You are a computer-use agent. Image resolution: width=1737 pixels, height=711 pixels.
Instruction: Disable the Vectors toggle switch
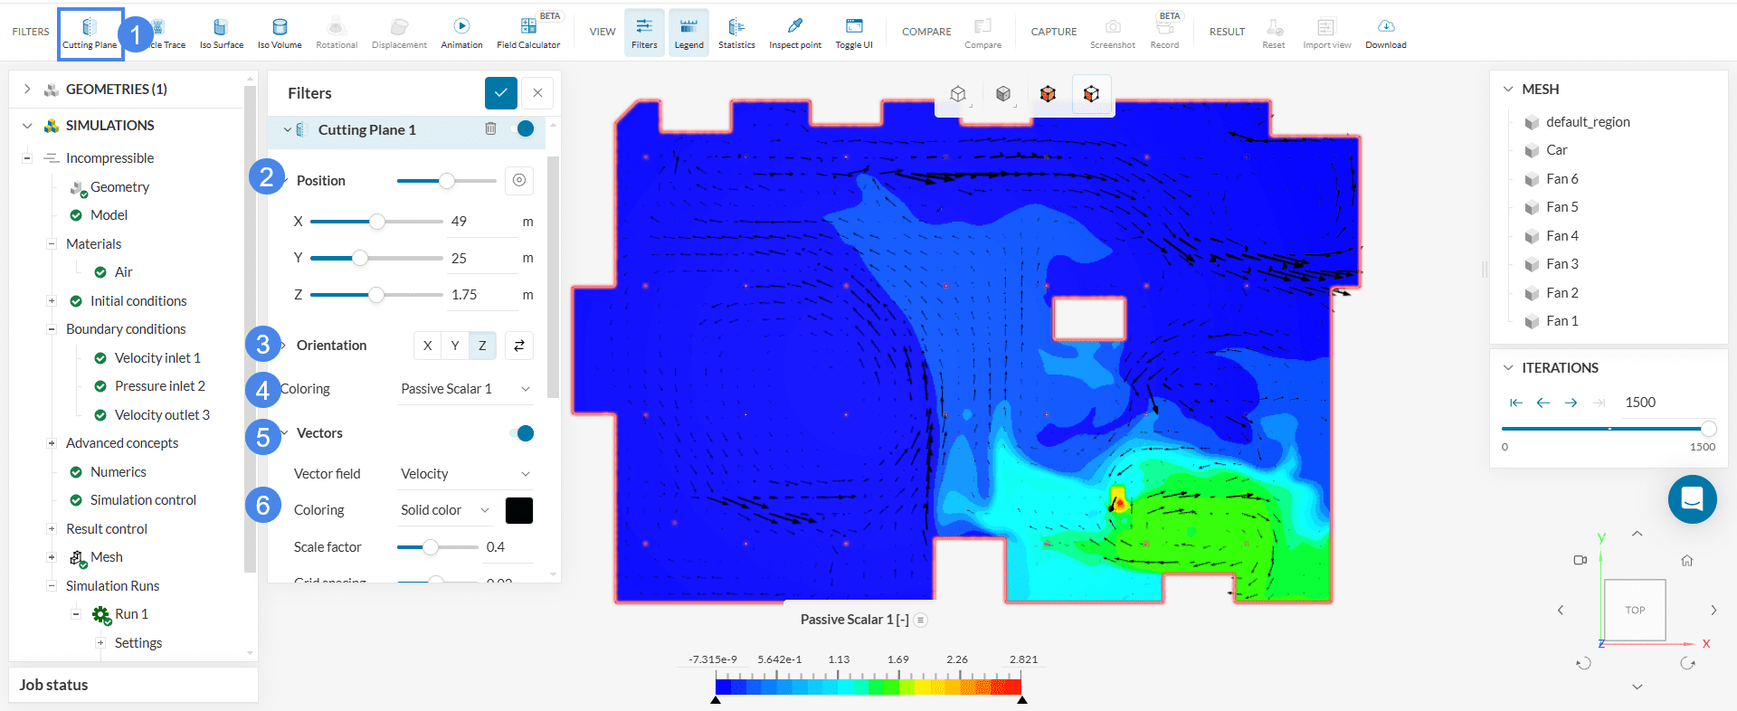(522, 433)
